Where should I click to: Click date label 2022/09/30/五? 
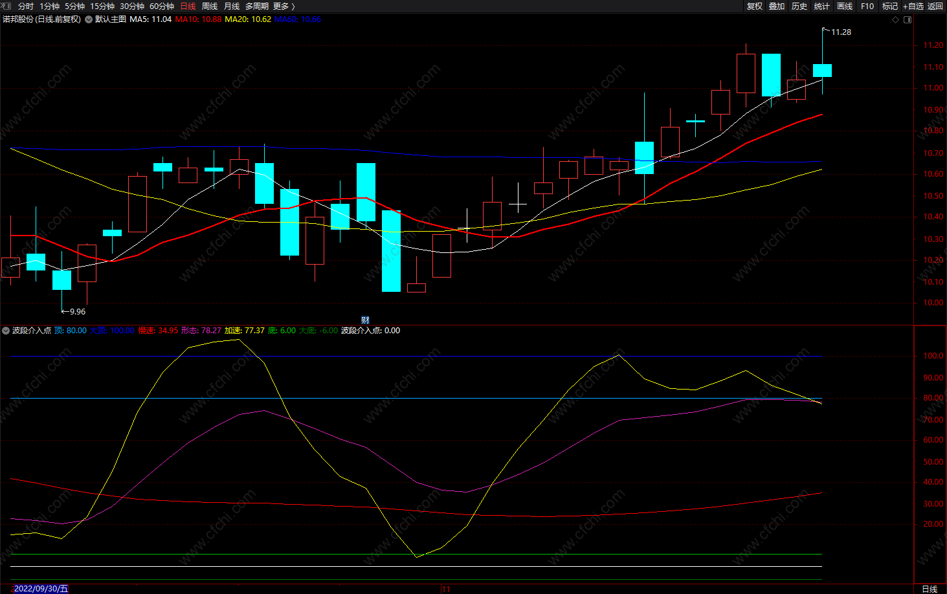pyautogui.click(x=41, y=589)
